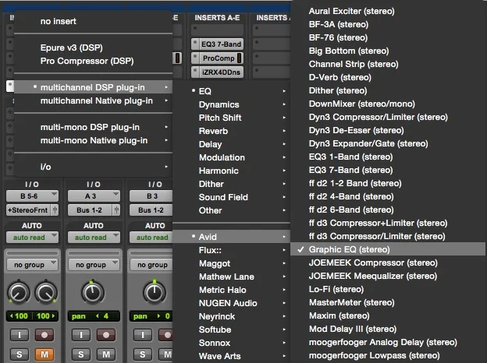
Task: Open the Delay category submenu
Action: pos(231,144)
